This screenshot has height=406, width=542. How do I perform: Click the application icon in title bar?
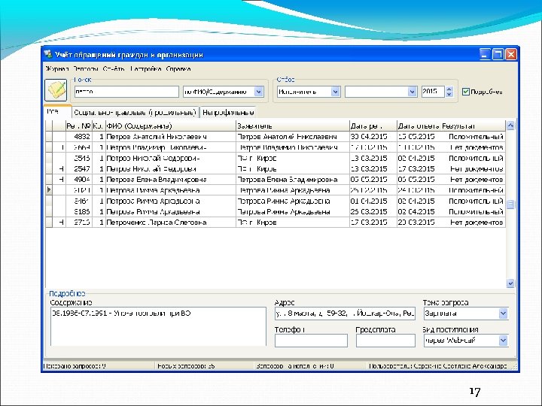coord(48,55)
